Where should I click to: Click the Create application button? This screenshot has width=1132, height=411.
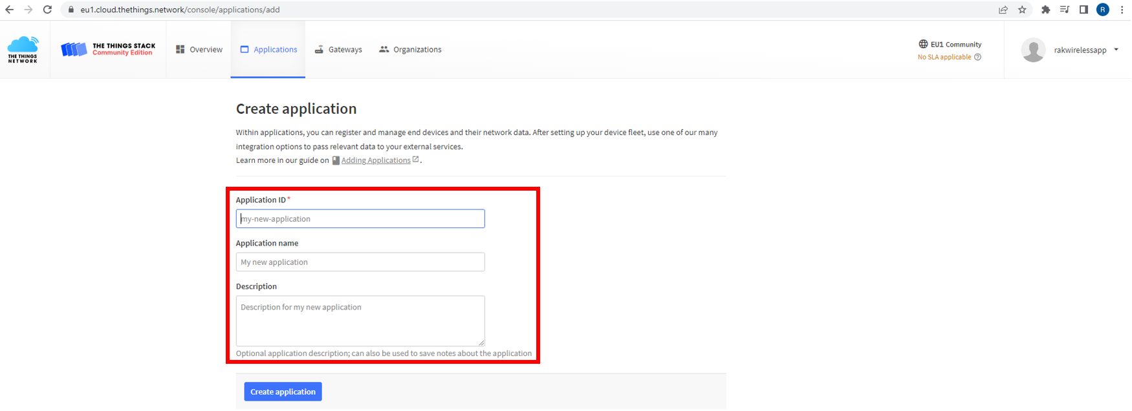point(283,392)
